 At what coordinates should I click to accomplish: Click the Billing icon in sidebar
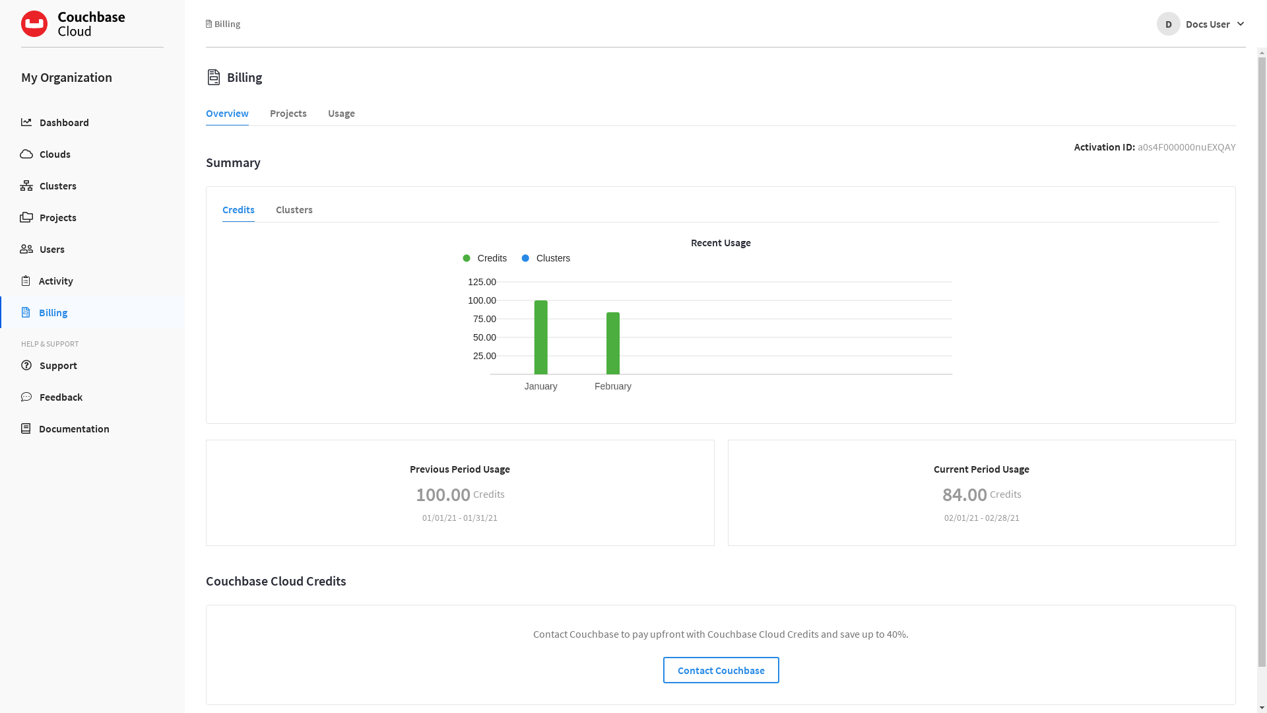point(26,312)
